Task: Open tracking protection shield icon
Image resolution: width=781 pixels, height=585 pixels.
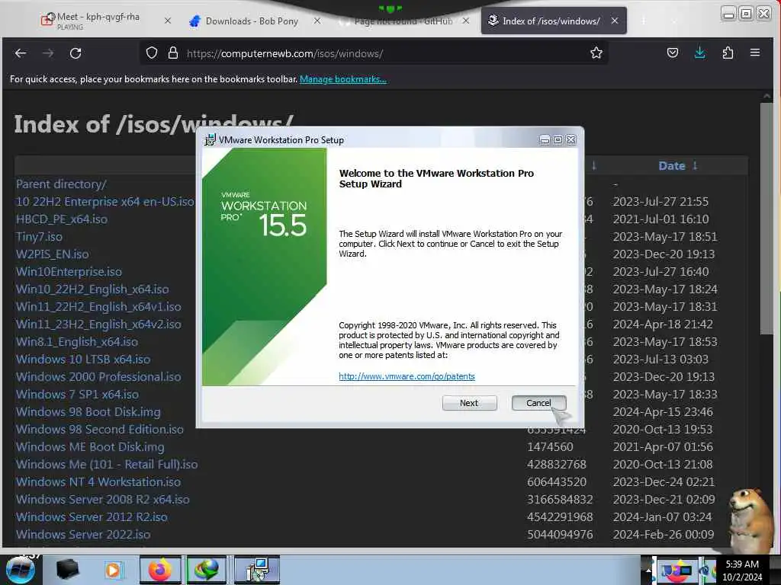Action: click(x=152, y=53)
